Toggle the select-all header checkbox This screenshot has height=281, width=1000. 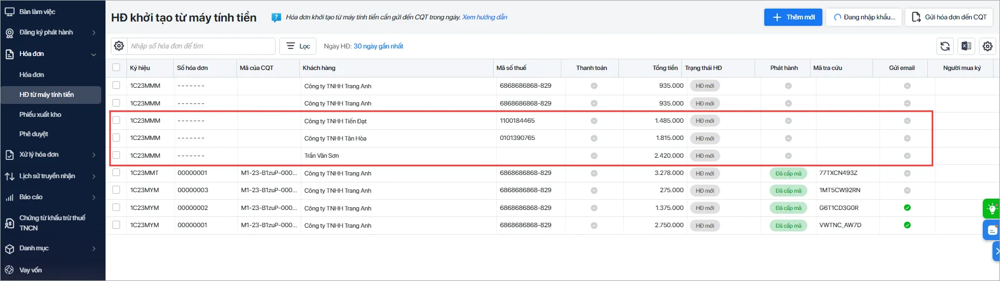pos(116,68)
